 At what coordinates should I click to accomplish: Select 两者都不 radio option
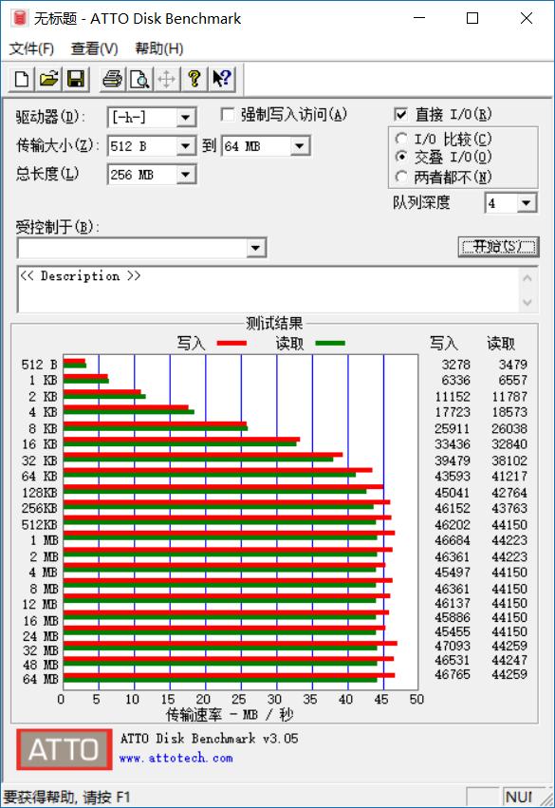pos(401,178)
